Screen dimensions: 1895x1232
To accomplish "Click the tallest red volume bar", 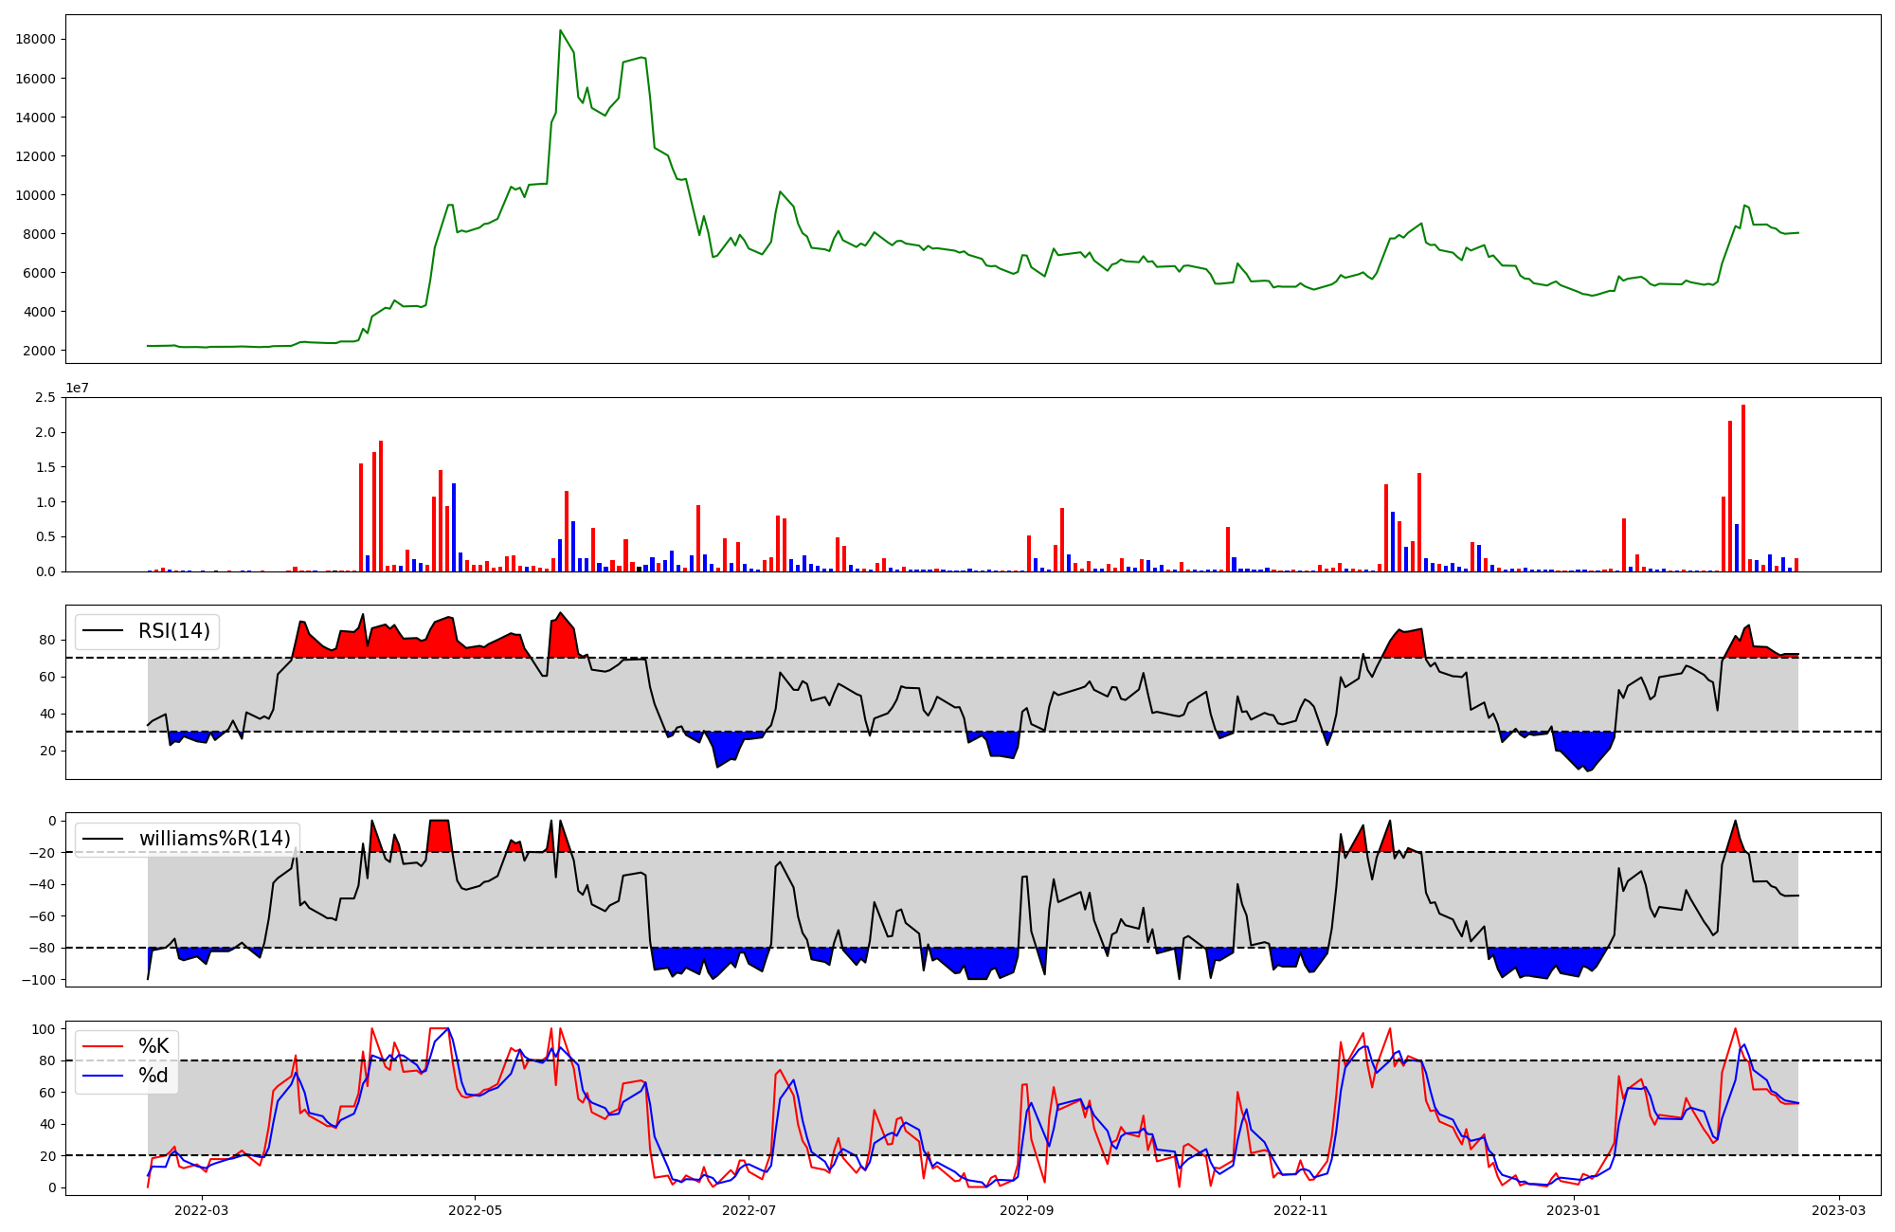I will coord(1743,488).
